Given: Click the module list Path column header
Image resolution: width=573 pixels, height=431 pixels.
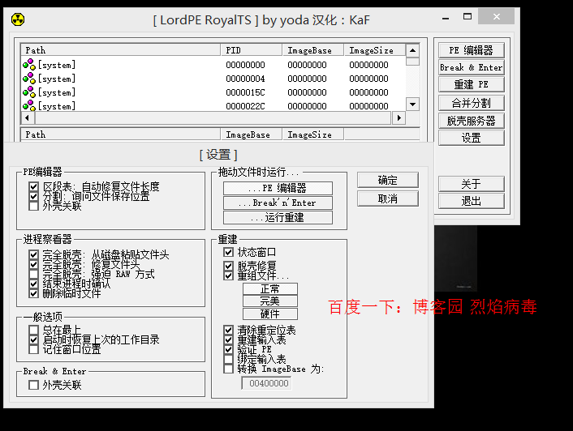Looking at the screenshot, I should (121, 134).
